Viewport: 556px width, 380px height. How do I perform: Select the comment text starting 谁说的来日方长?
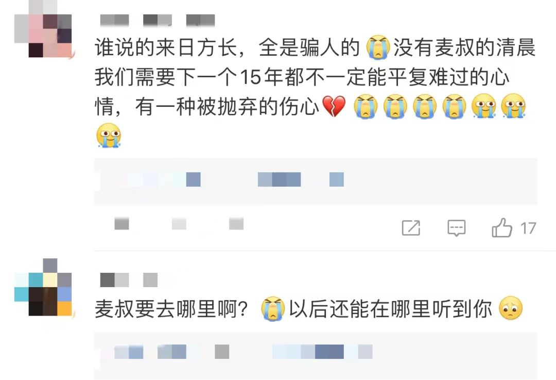[x=315, y=91]
